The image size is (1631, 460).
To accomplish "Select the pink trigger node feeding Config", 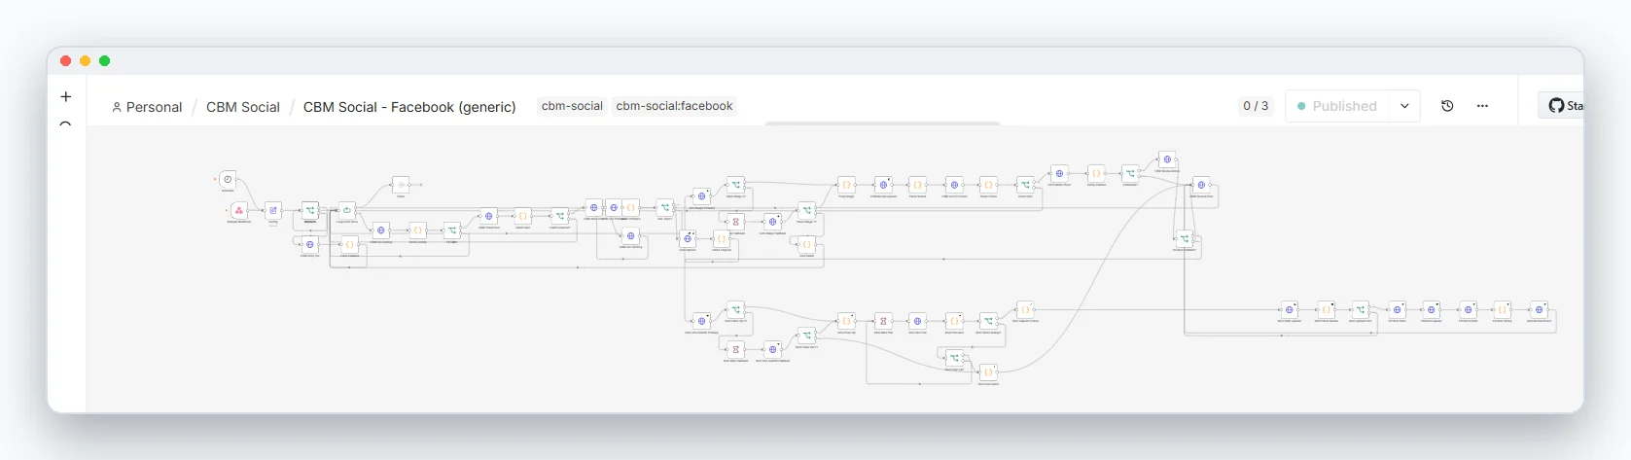I will (x=239, y=210).
